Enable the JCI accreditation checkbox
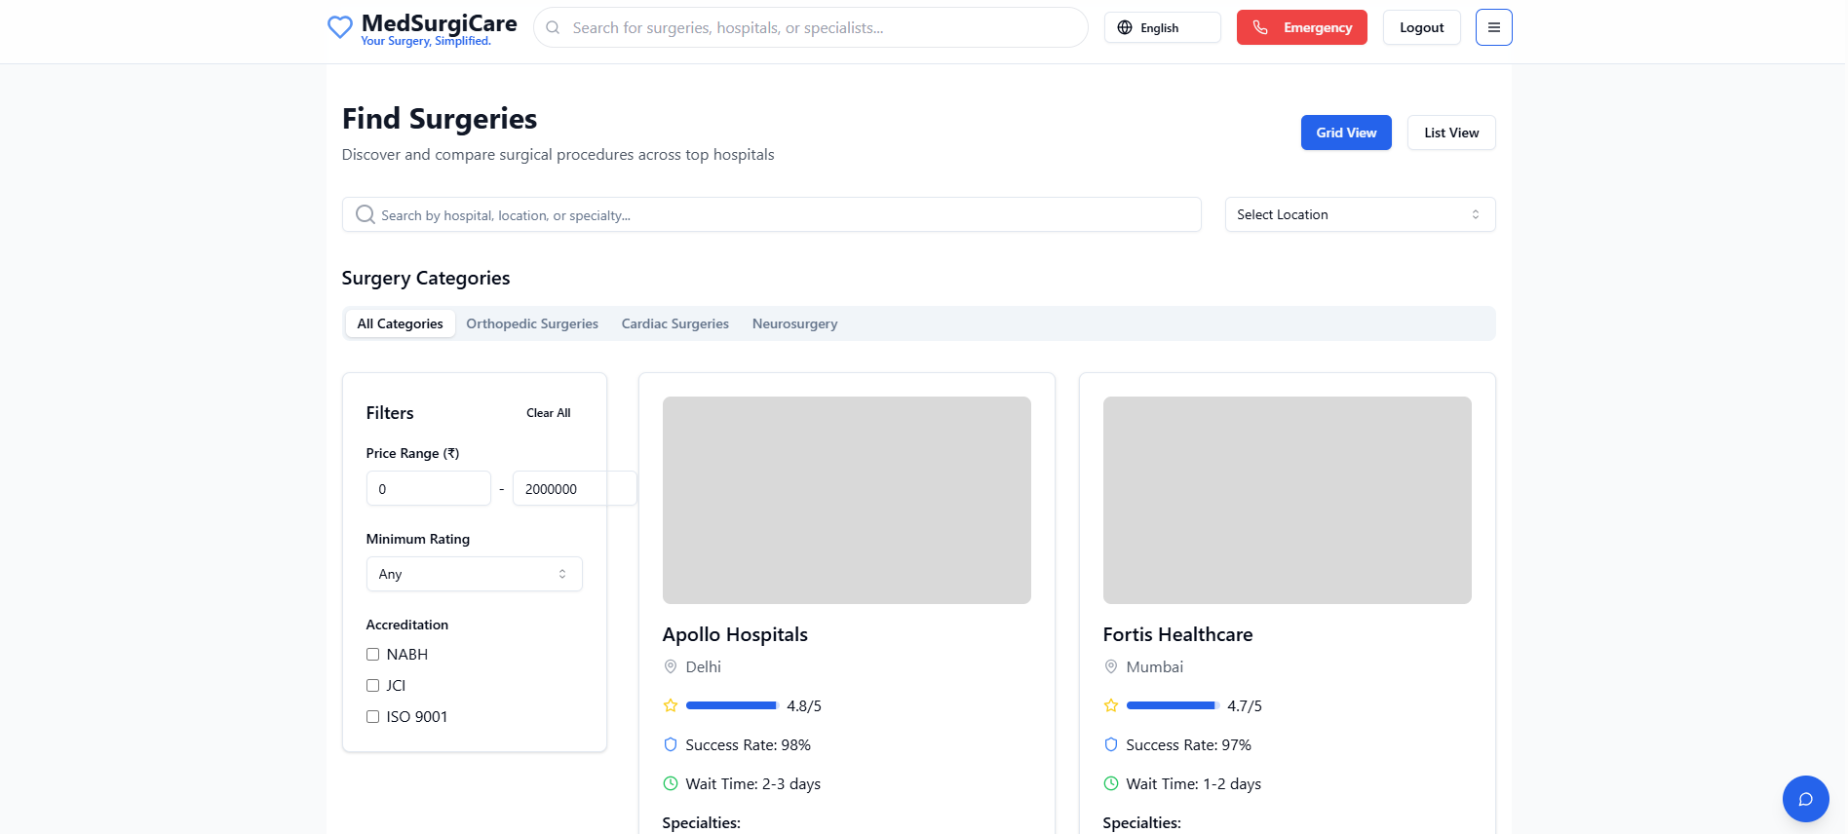This screenshot has height=834, width=1848. click(x=372, y=686)
